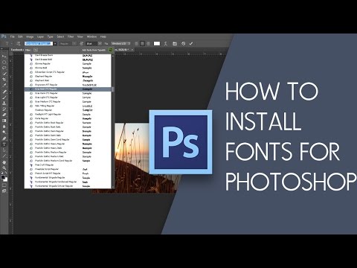Viewport: 357px width, 268px height.
Task: Select the Zoom tool in toolbox
Action: click(4, 168)
